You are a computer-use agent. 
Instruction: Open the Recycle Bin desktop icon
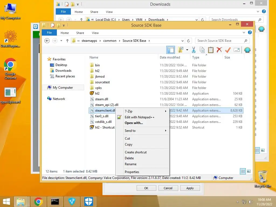[x=263, y=179]
